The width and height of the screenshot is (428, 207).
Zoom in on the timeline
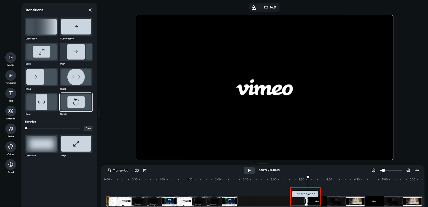[x=408, y=171]
